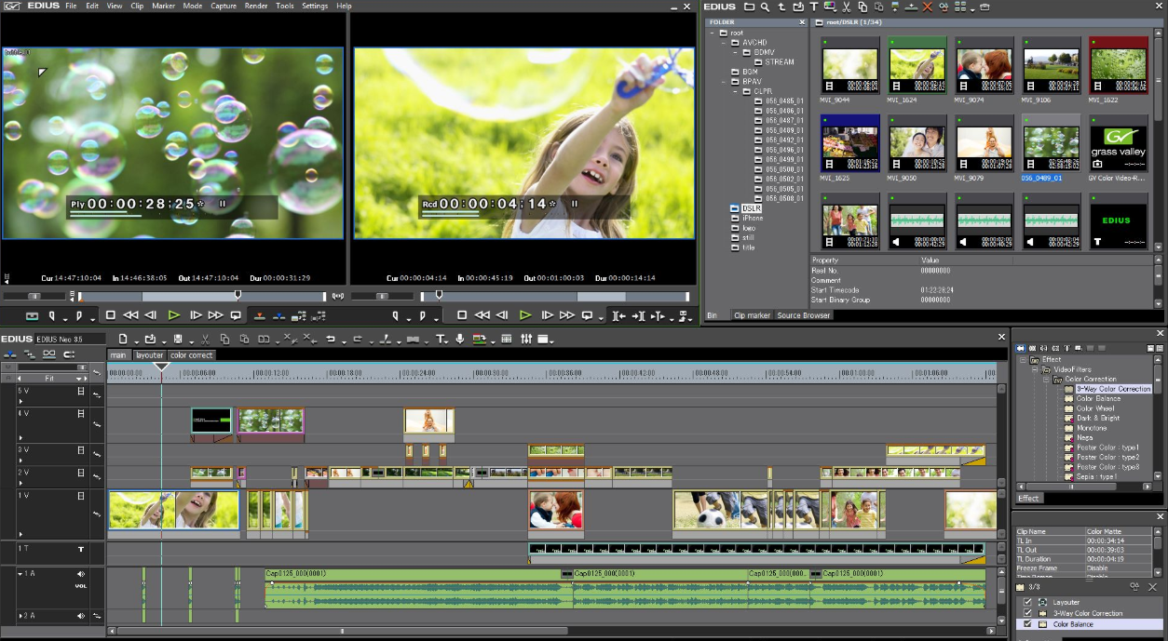Image resolution: width=1168 pixels, height=641 pixels.
Task: Open the bin view mode dropdown arrow
Action: (x=971, y=8)
